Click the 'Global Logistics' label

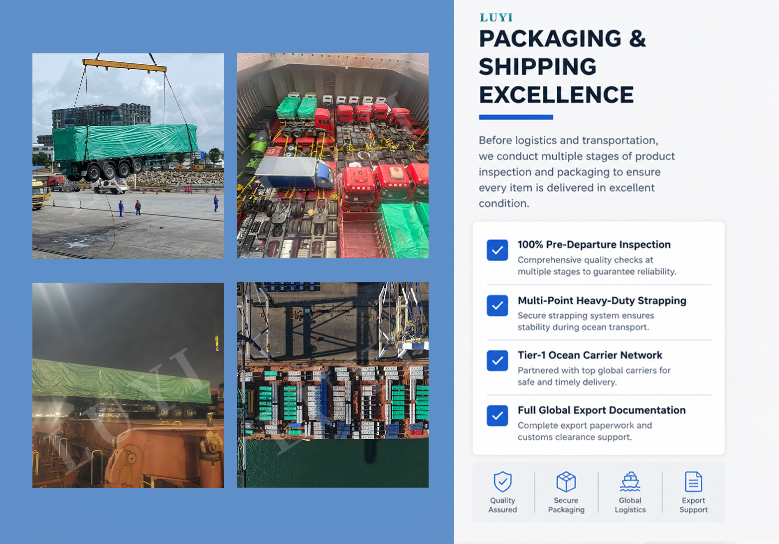630,505
